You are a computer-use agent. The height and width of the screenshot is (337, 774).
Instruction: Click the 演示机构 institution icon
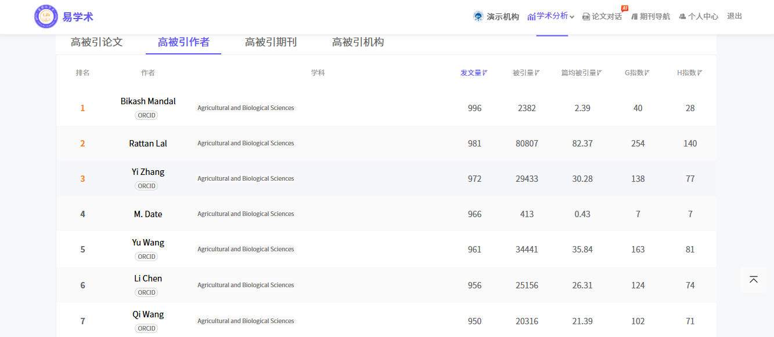point(478,16)
